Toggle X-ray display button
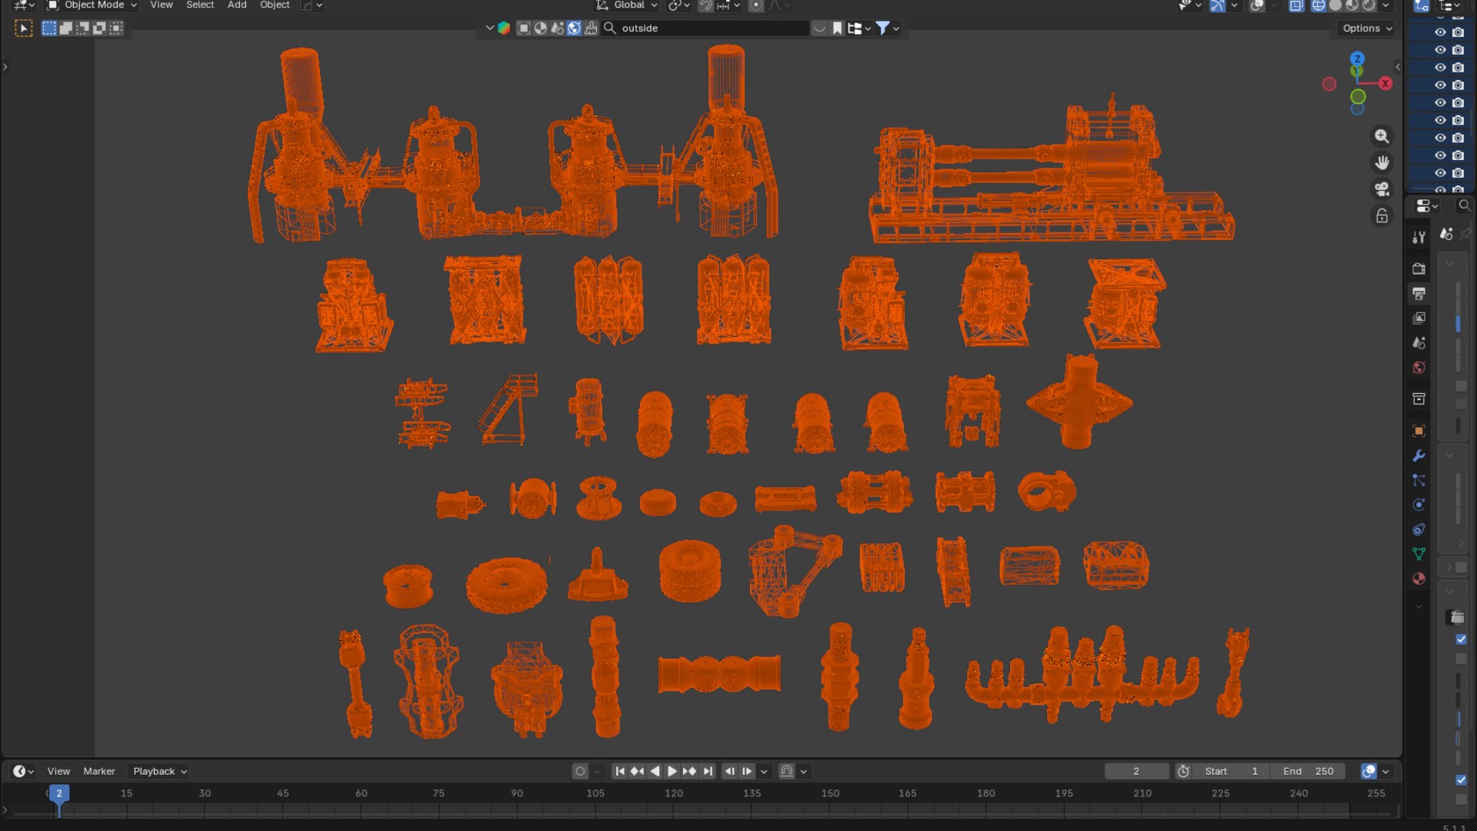 click(1296, 5)
